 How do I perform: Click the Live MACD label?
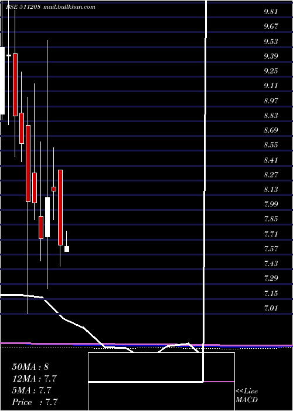(x=247, y=396)
